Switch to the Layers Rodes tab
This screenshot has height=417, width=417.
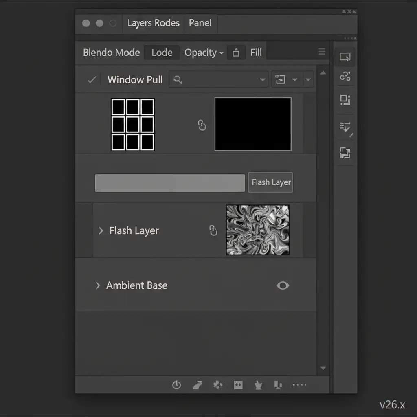[x=153, y=23]
